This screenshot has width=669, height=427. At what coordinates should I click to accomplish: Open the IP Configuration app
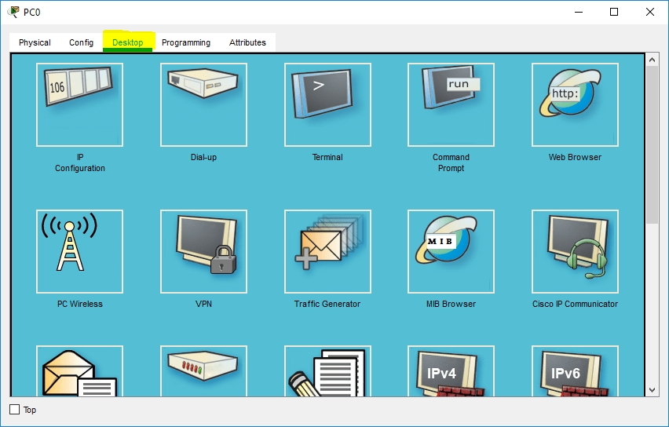[x=79, y=104]
